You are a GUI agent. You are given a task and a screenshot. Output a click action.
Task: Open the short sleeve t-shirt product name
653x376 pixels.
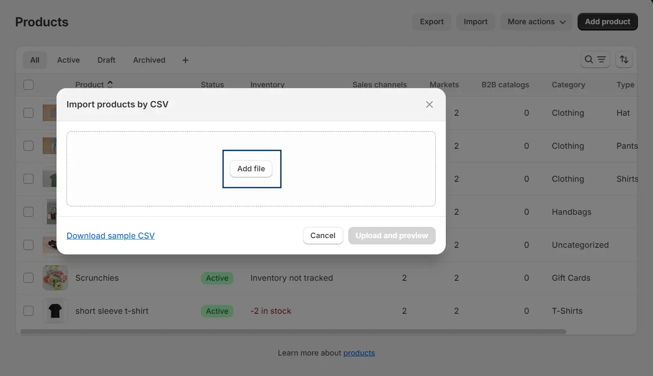(112, 311)
